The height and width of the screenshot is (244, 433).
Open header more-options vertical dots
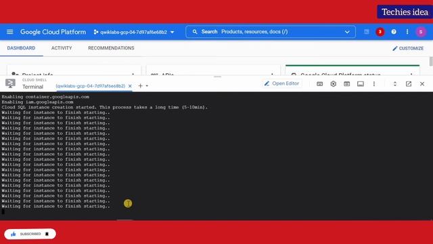click(x=407, y=32)
